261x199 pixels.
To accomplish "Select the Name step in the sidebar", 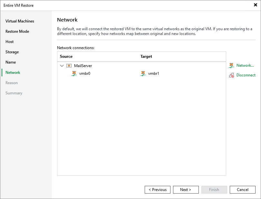I will 11,62.
